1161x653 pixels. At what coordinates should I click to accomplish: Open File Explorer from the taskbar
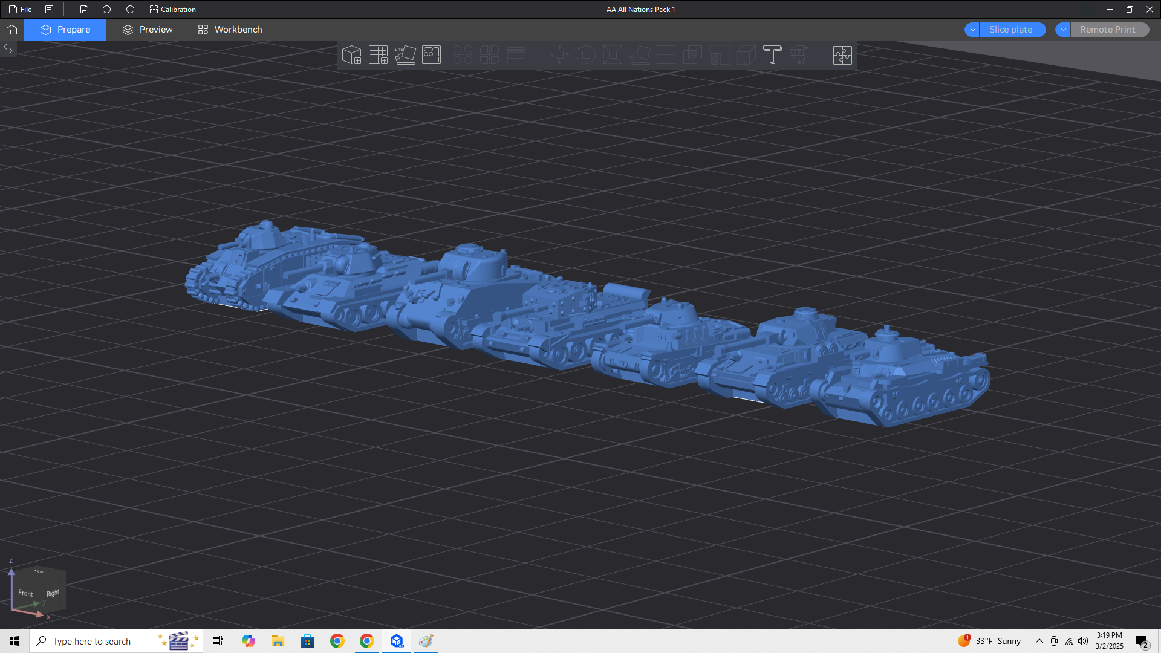pos(278,641)
